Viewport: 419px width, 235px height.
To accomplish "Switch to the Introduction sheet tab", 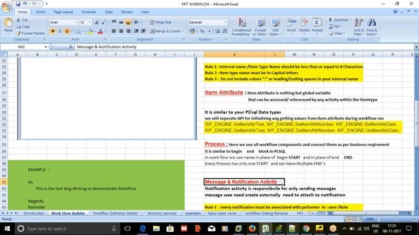I will click(x=34, y=213).
